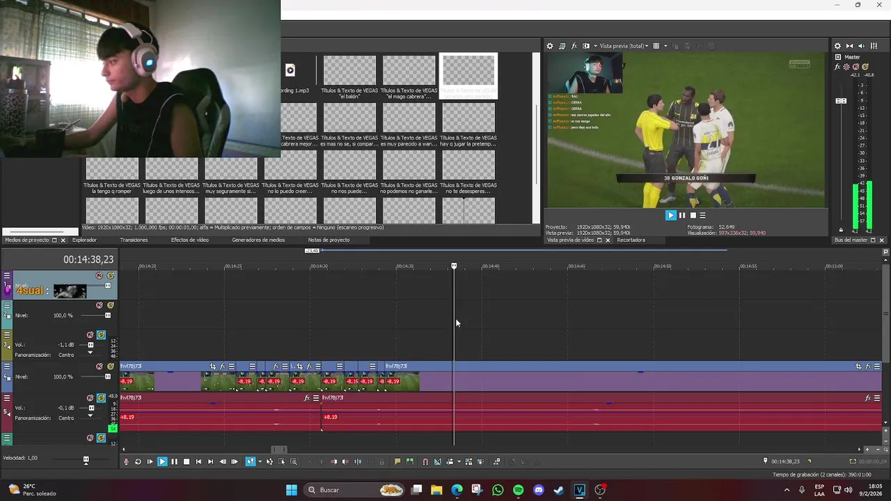The height and width of the screenshot is (501, 891).
Task: Open master bus properties gear icon
Action: (837, 46)
